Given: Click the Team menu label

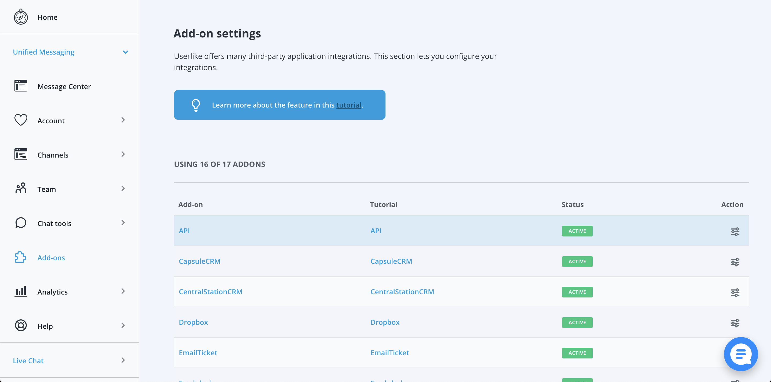Looking at the screenshot, I should (46, 189).
